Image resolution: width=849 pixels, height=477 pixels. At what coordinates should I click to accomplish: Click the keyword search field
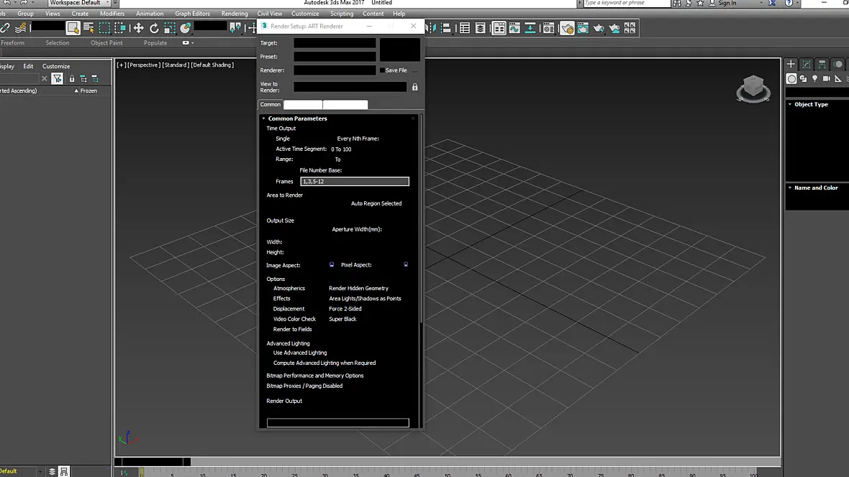(x=627, y=4)
